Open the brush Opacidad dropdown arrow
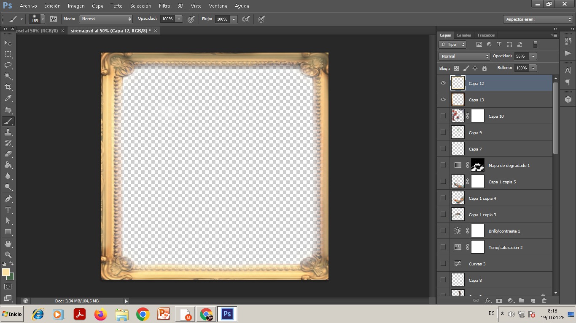The width and height of the screenshot is (576, 323). click(179, 19)
